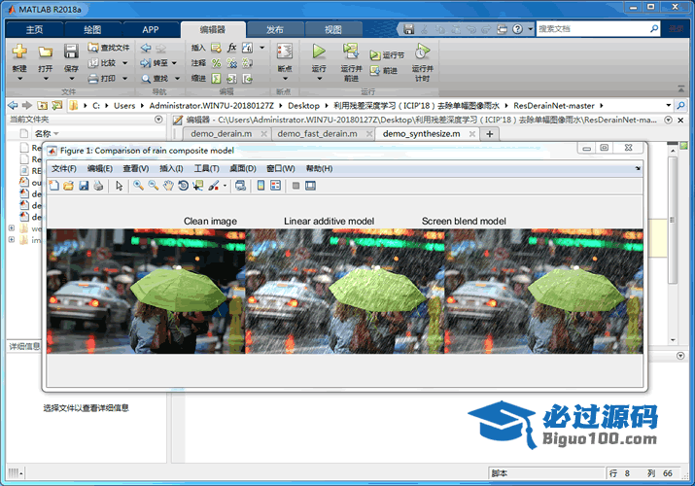Screen dimensions: 695x486
Task: Click the comment percent icon
Action: pyautogui.click(x=216, y=63)
